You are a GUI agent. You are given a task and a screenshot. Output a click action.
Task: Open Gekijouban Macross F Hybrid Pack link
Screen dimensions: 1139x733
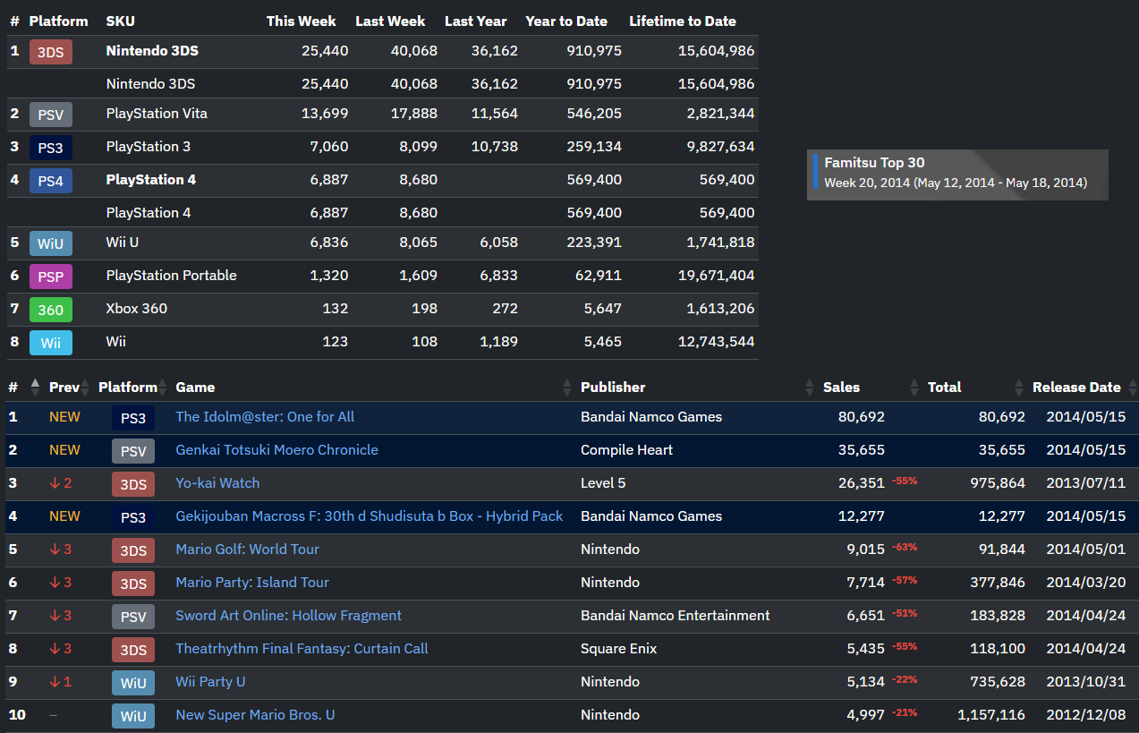370,516
